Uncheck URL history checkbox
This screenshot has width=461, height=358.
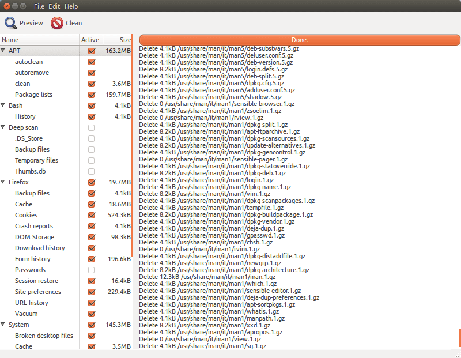[92, 303]
